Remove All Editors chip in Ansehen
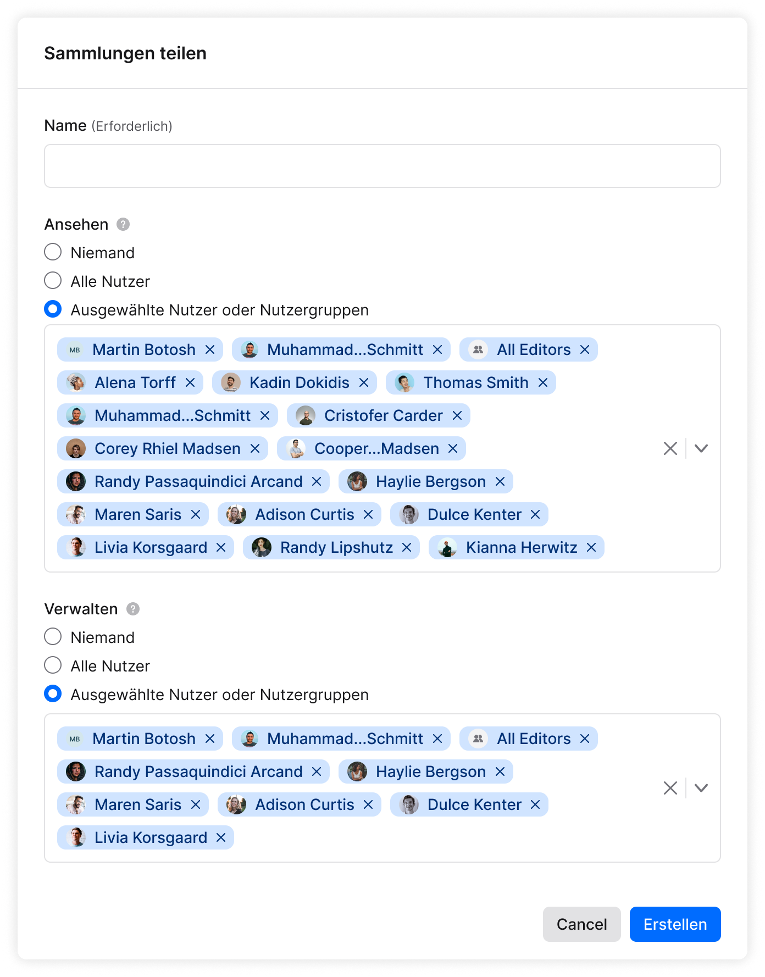This screenshot has width=765, height=977. coord(585,349)
